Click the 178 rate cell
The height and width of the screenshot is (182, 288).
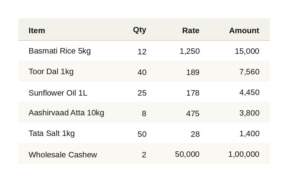point(193,93)
